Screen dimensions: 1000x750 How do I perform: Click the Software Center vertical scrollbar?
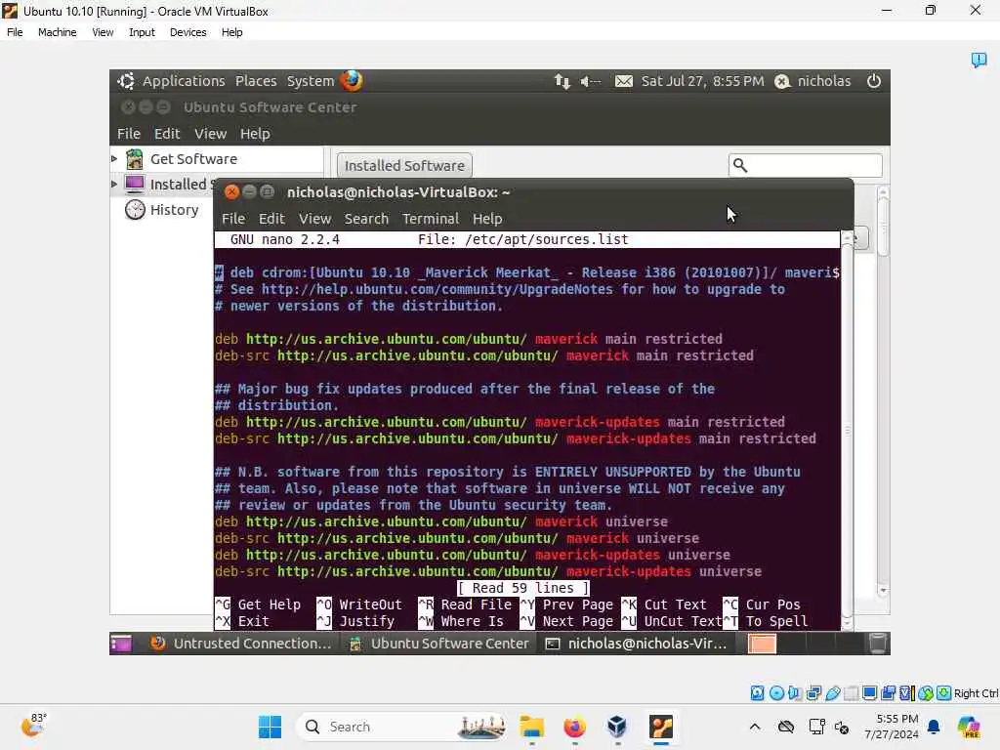click(883, 391)
